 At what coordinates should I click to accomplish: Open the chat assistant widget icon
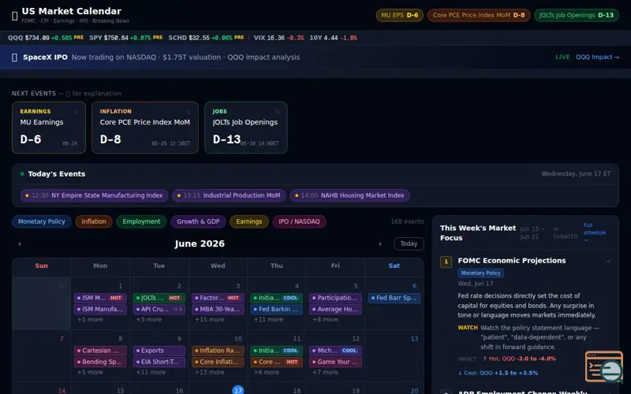(604, 366)
